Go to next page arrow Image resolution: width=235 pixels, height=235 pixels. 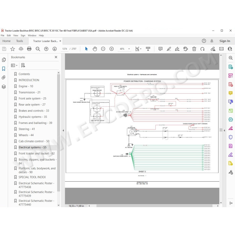[x=54, y=49]
